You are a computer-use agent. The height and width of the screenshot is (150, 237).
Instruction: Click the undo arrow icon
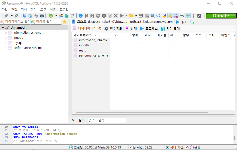point(36,16)
